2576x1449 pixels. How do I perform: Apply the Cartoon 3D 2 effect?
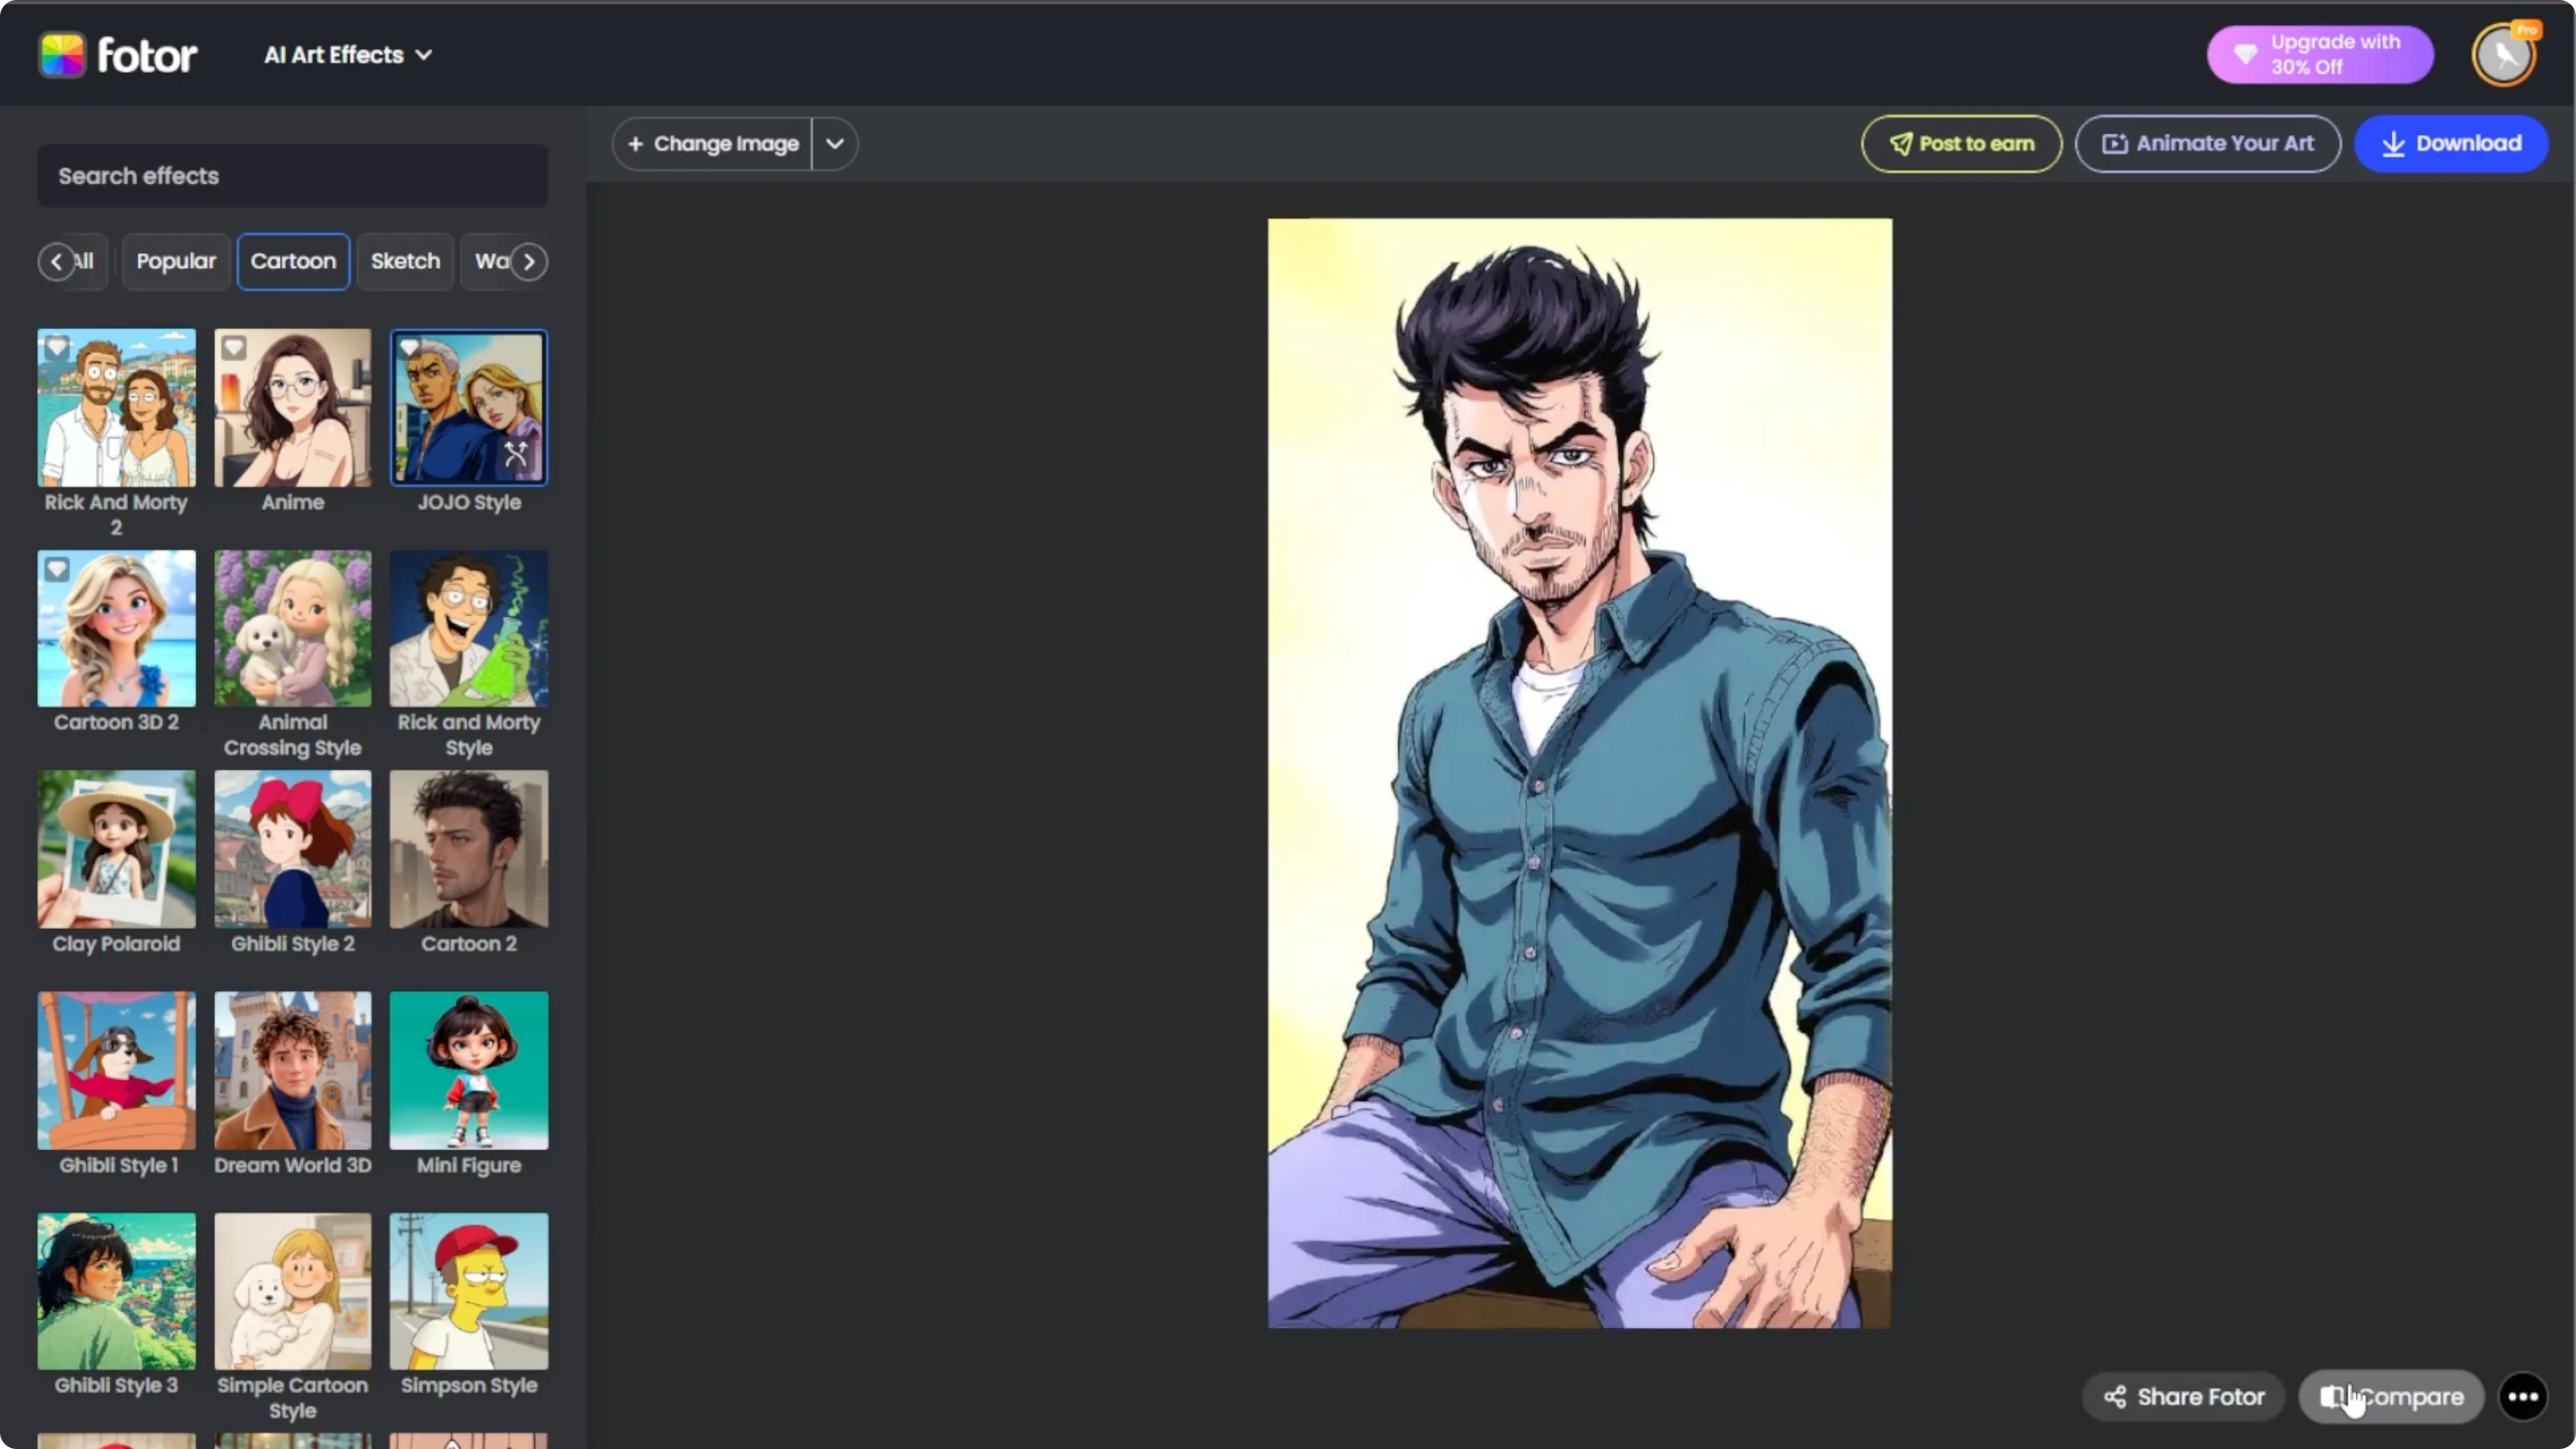tap(117, 629)
